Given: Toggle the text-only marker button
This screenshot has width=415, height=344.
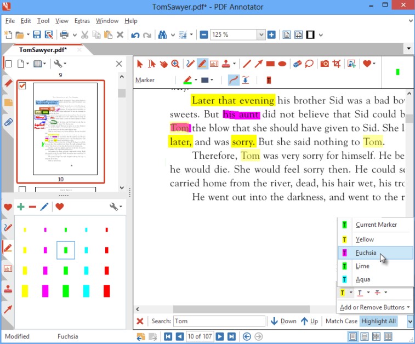Looking at the screenshot, I should click(x=269, y=80).
